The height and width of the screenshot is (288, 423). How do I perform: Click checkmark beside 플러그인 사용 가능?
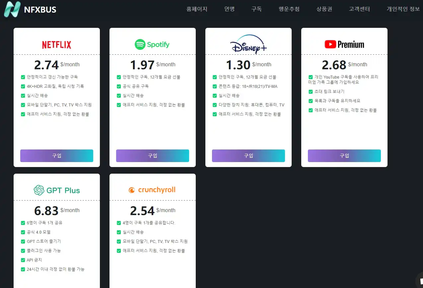[23, 251]
